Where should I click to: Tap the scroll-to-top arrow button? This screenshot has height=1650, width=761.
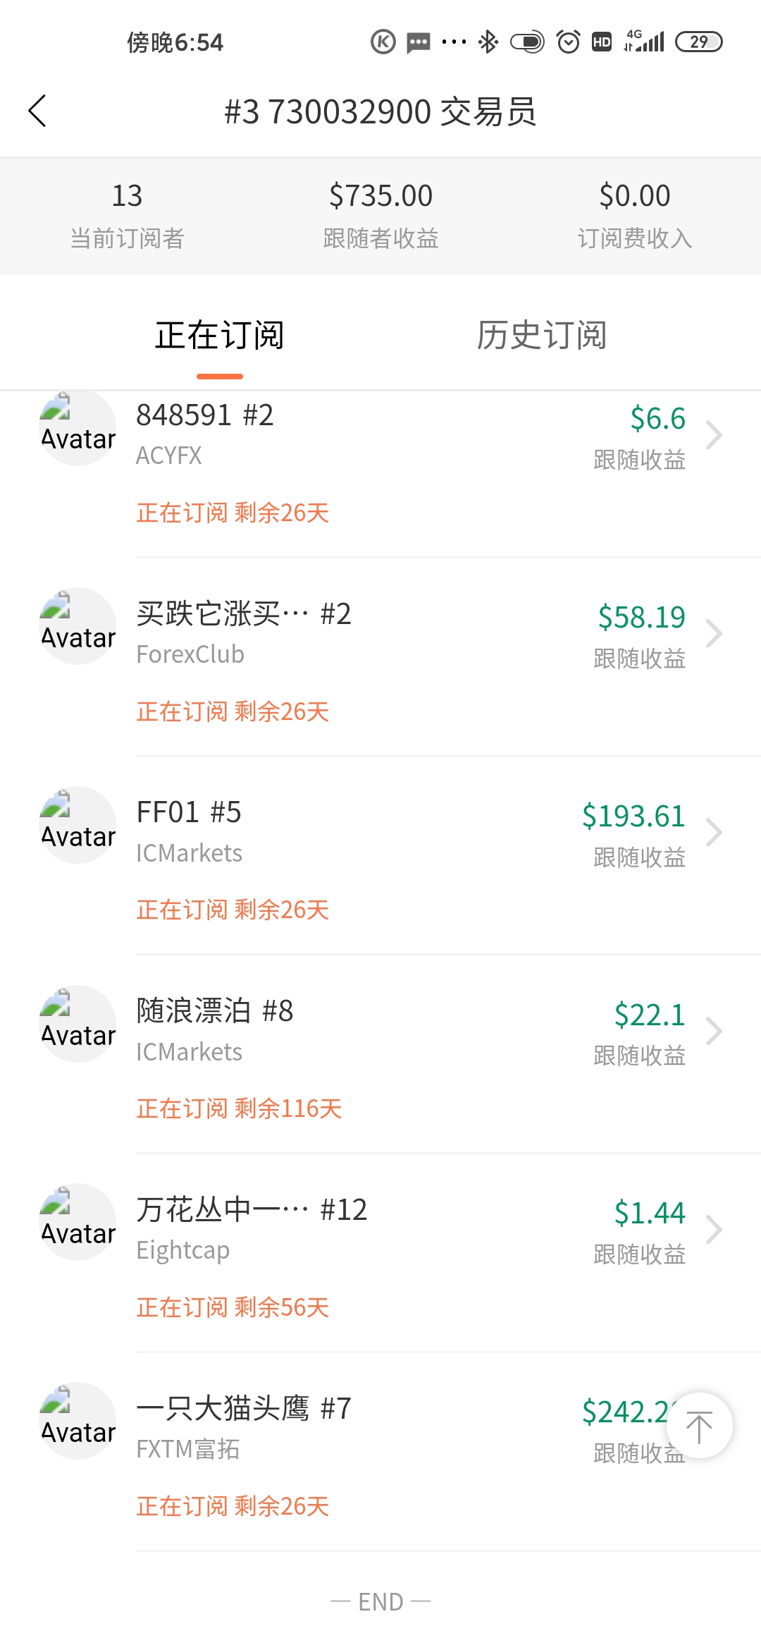(x=699, y=1426)
